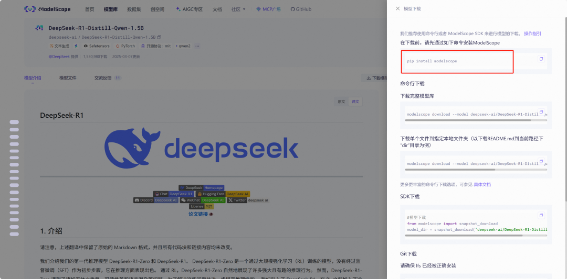
Task: Switch to the 模型介绍 tab
Action: pos(33,78)
